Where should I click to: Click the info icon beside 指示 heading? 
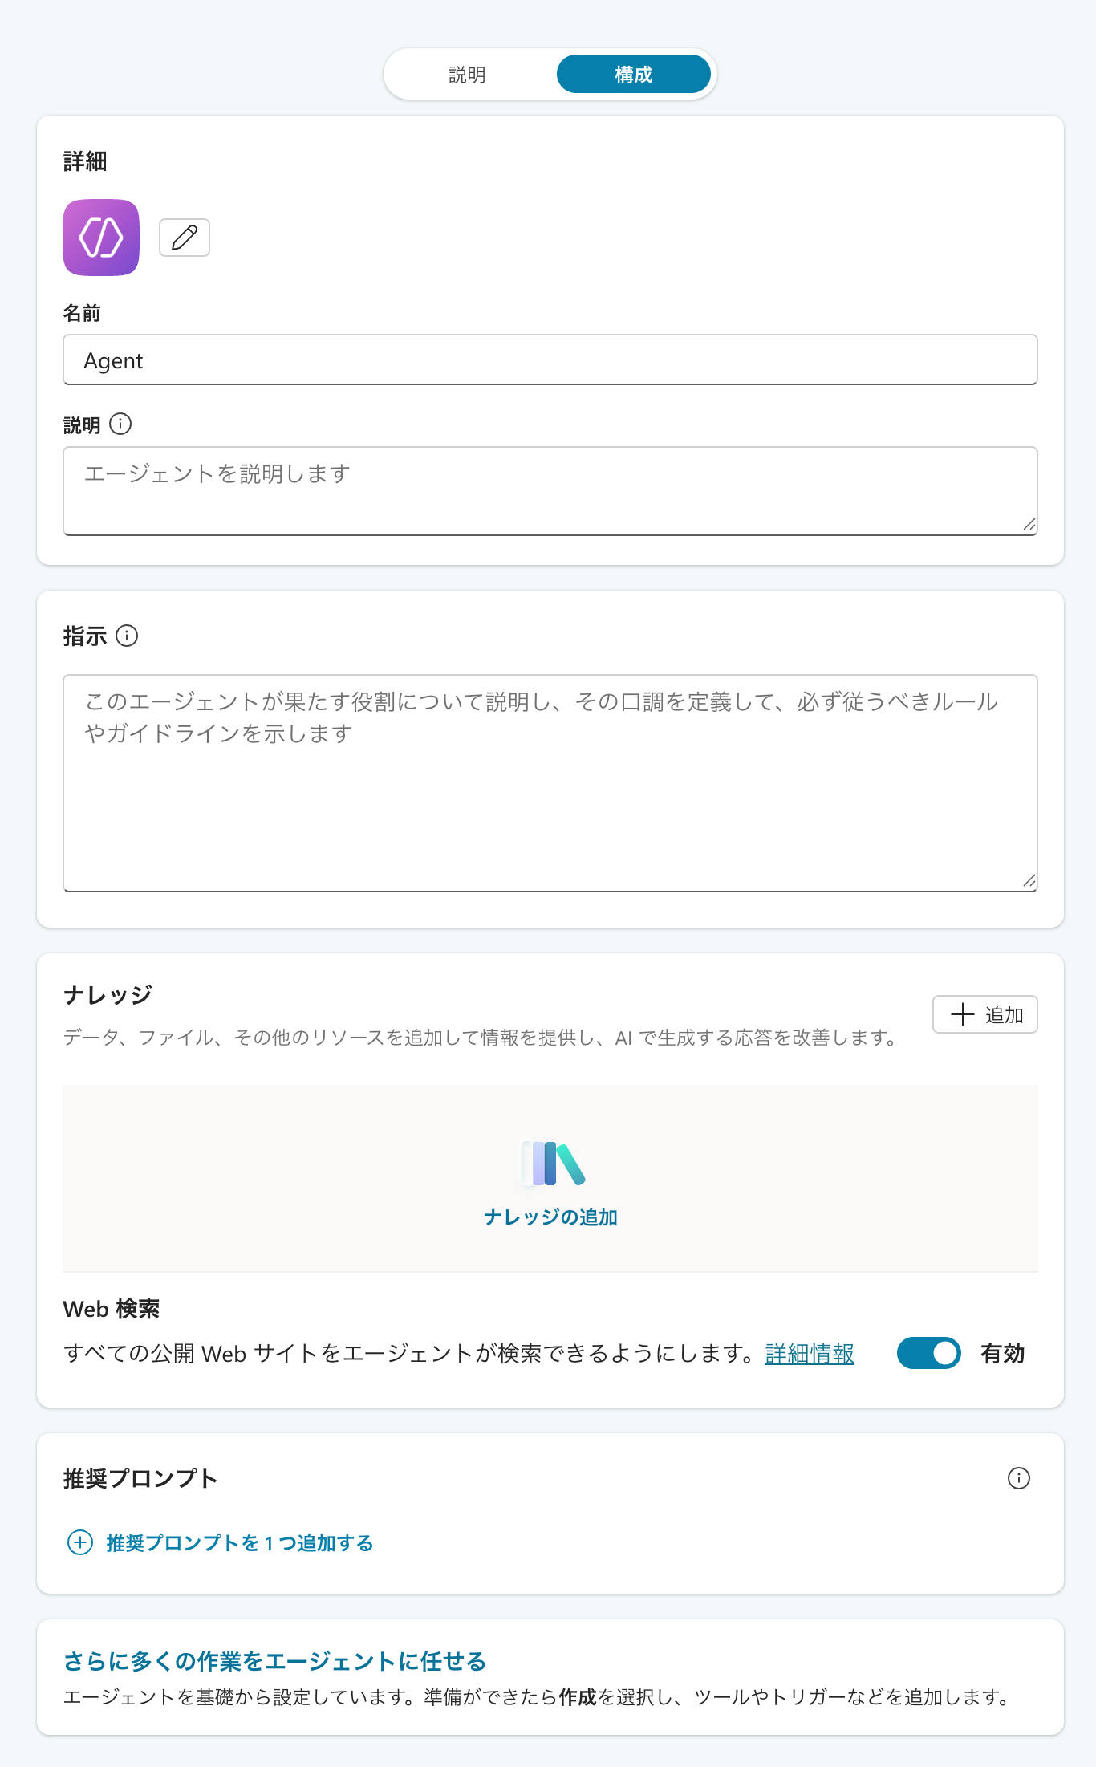pyautogui.click(x=127, y=636)
